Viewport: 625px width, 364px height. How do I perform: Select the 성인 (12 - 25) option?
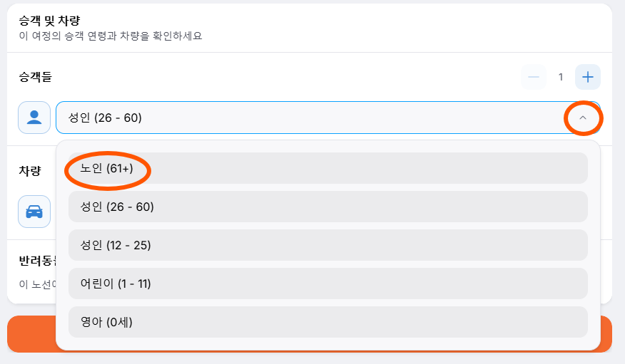coord(328,245)
